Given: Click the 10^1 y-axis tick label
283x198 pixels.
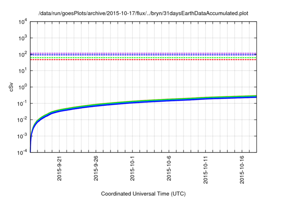Looking at the screenshot, I should coord(22,71).
